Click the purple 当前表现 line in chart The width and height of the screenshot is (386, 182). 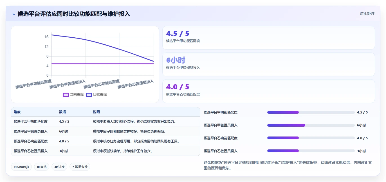pos(103,64)
